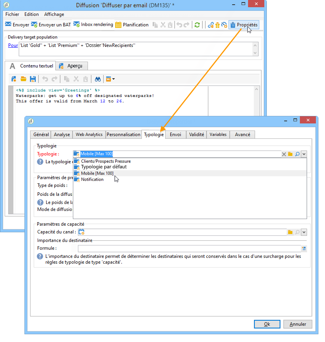Select the Validité tab
The image size is (325, 342).
[197, 135]
